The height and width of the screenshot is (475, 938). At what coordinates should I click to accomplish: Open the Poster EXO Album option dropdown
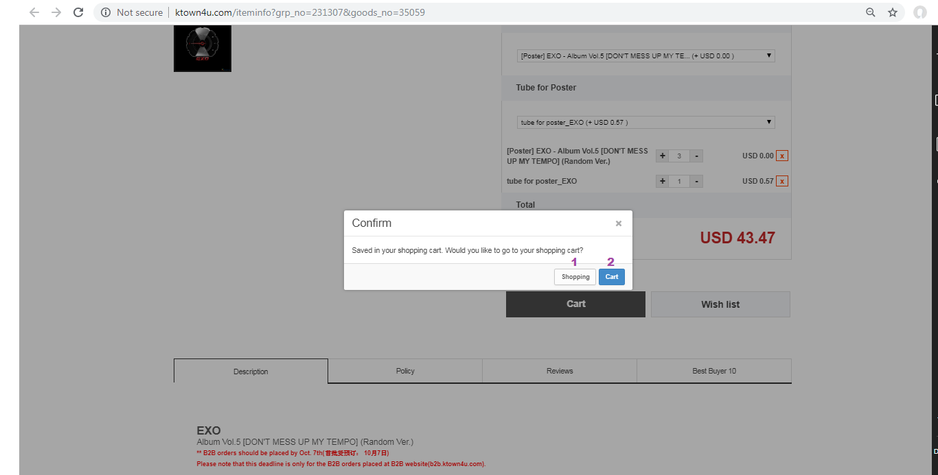[x=645, y=56]
